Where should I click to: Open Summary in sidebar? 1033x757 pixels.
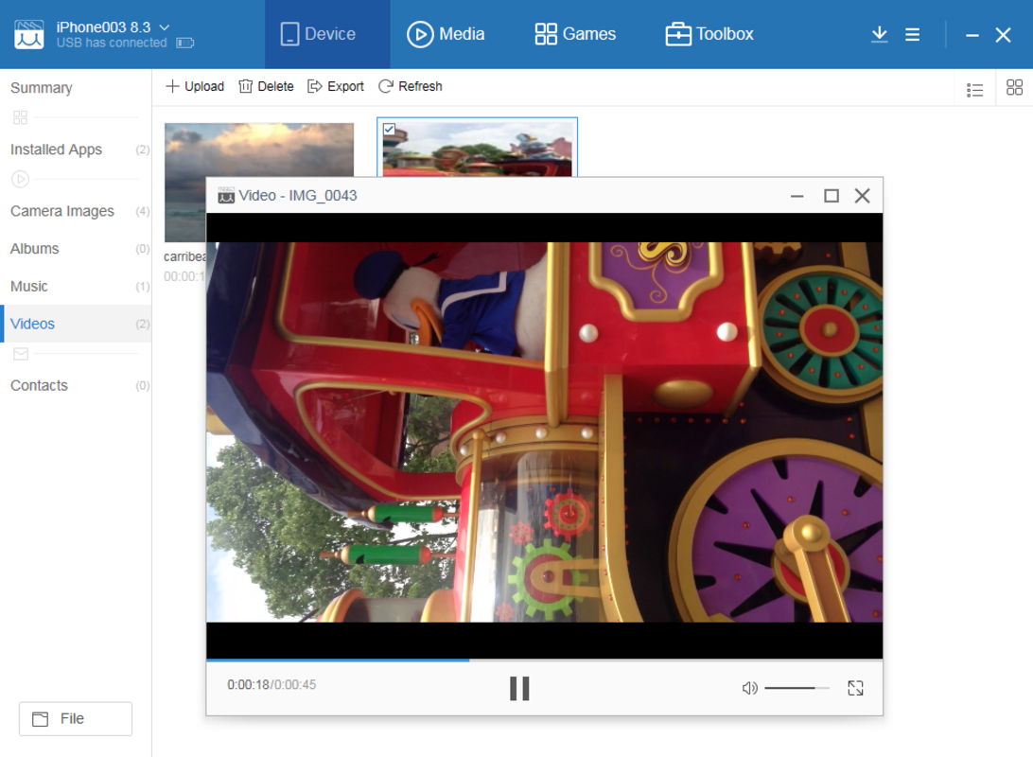click(41, 88)
